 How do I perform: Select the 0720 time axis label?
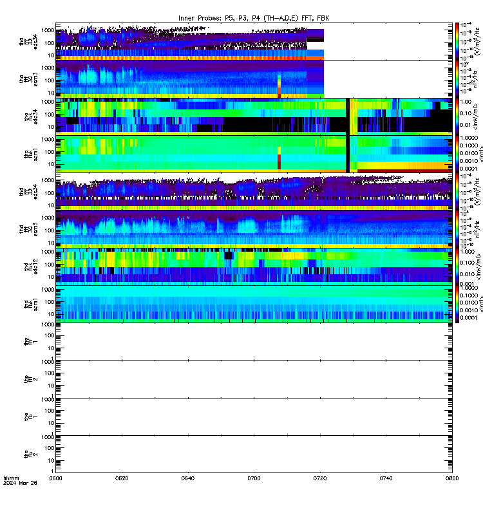320,478
